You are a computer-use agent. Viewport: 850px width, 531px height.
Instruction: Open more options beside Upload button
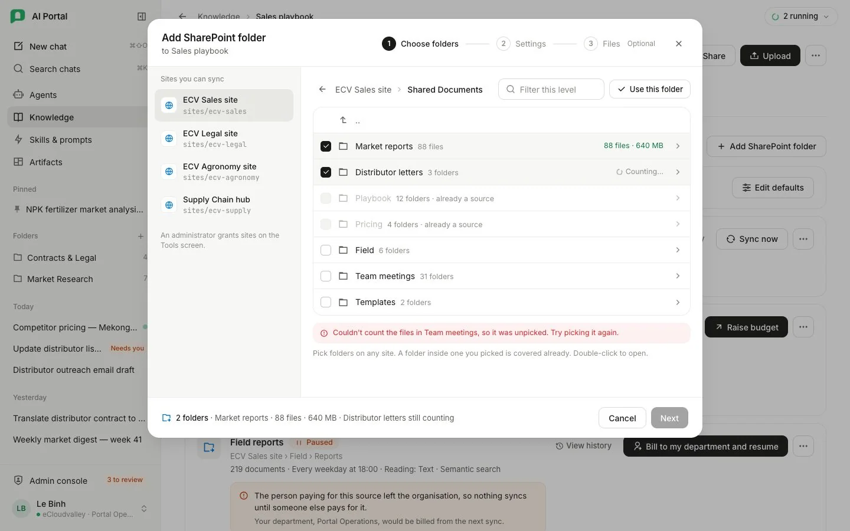click(x=816, y=55)
